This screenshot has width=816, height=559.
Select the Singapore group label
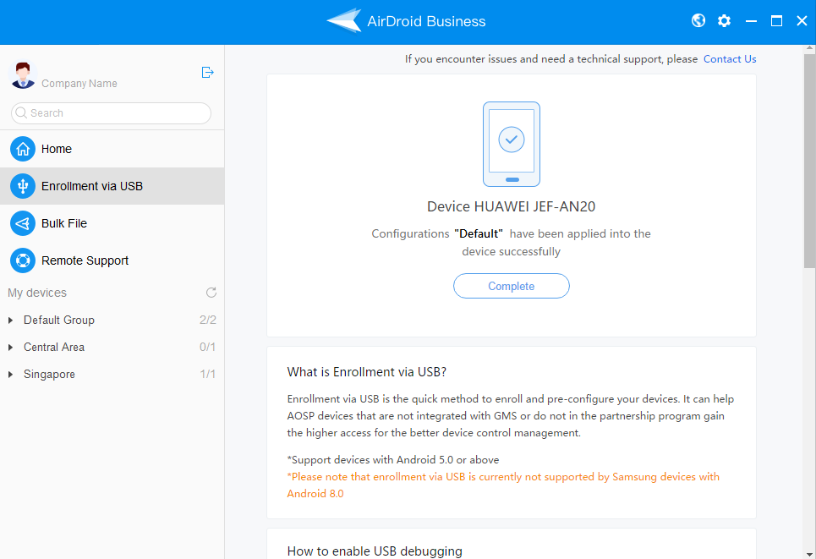pos(49,375)
